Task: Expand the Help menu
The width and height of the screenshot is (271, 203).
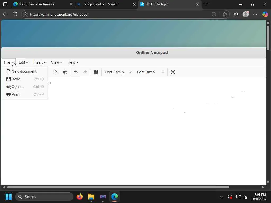Action: pyautogui.click(x=73, y=62)
